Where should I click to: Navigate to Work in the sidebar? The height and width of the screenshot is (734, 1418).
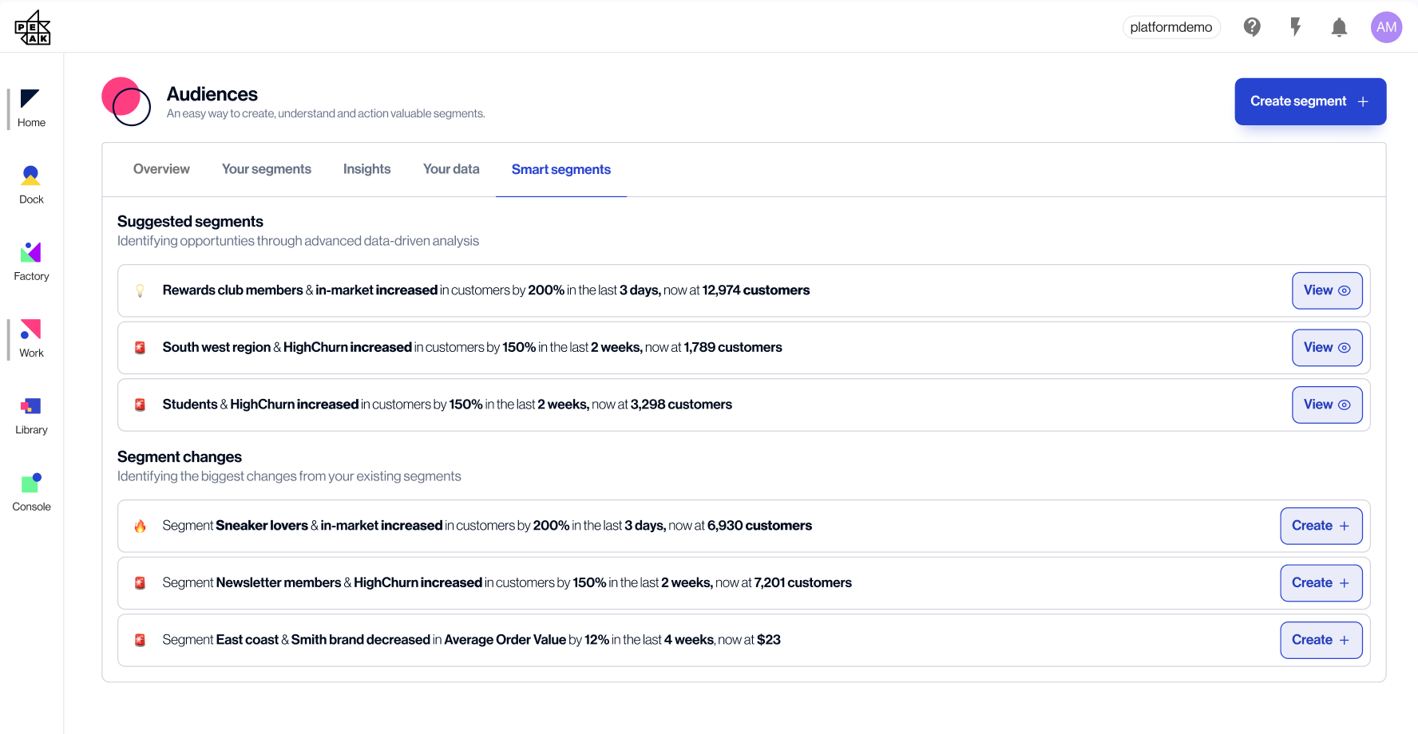[x=31, y=338]
